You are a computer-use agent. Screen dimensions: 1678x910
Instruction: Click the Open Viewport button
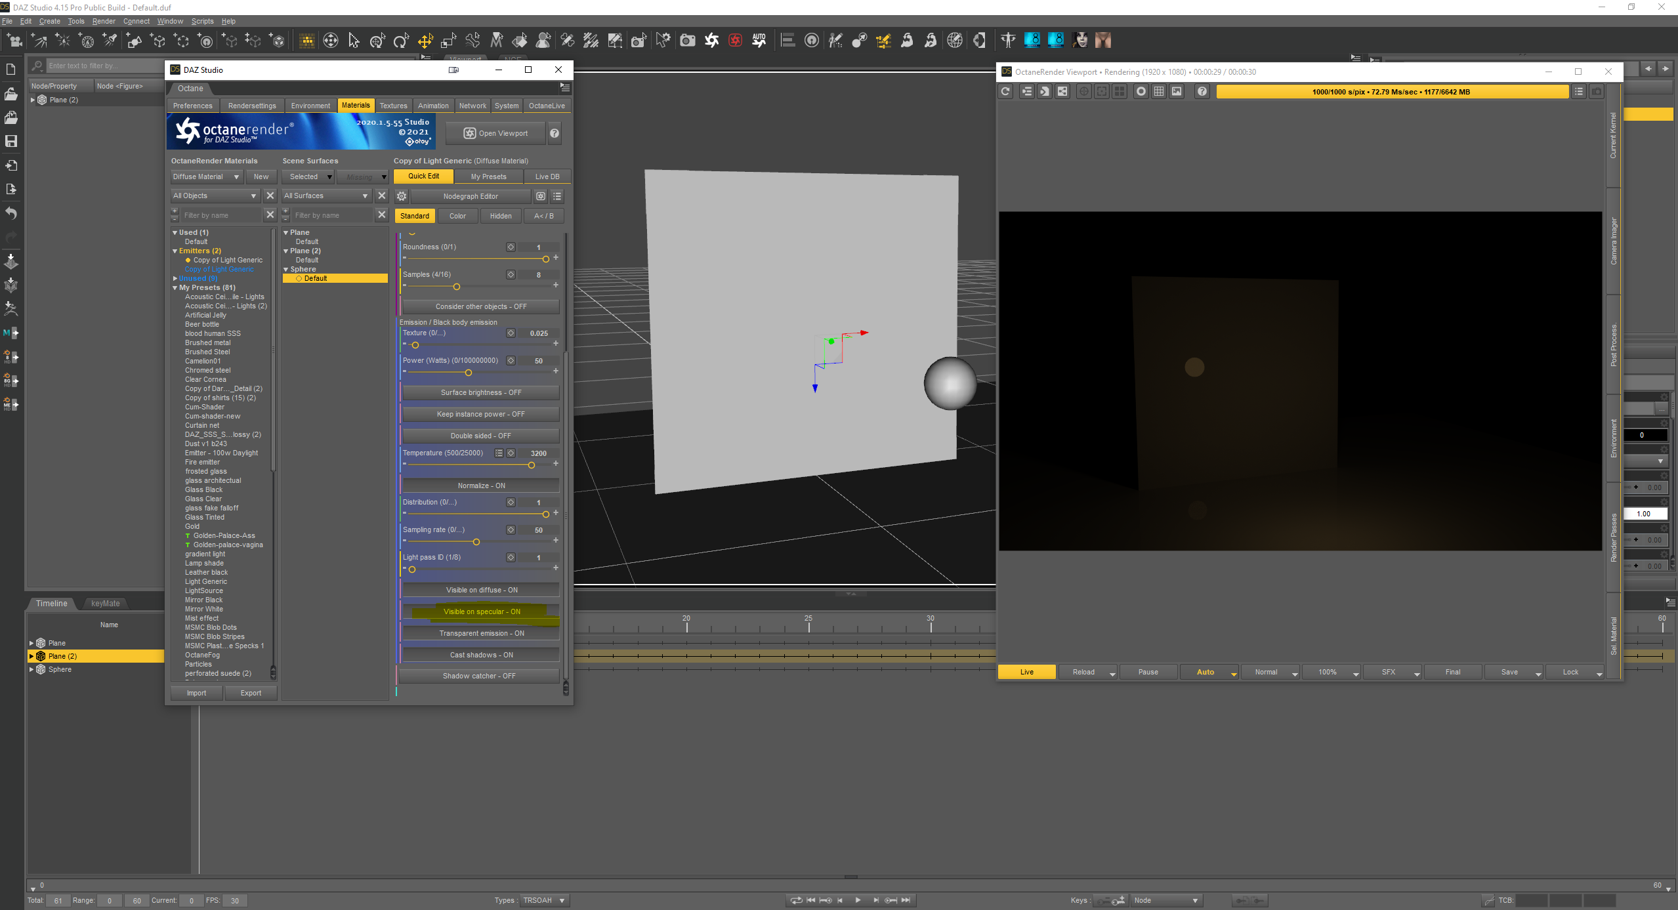(495, 133)
